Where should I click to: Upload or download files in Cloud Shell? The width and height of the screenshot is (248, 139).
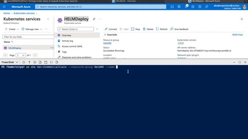tap(40, 62)
